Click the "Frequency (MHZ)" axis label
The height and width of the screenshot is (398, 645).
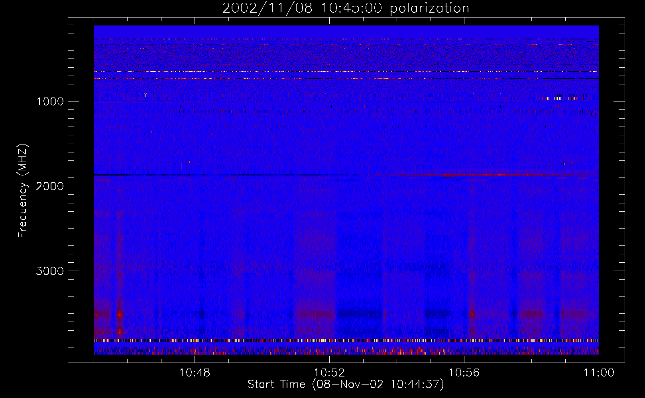[x=23, y=191]
